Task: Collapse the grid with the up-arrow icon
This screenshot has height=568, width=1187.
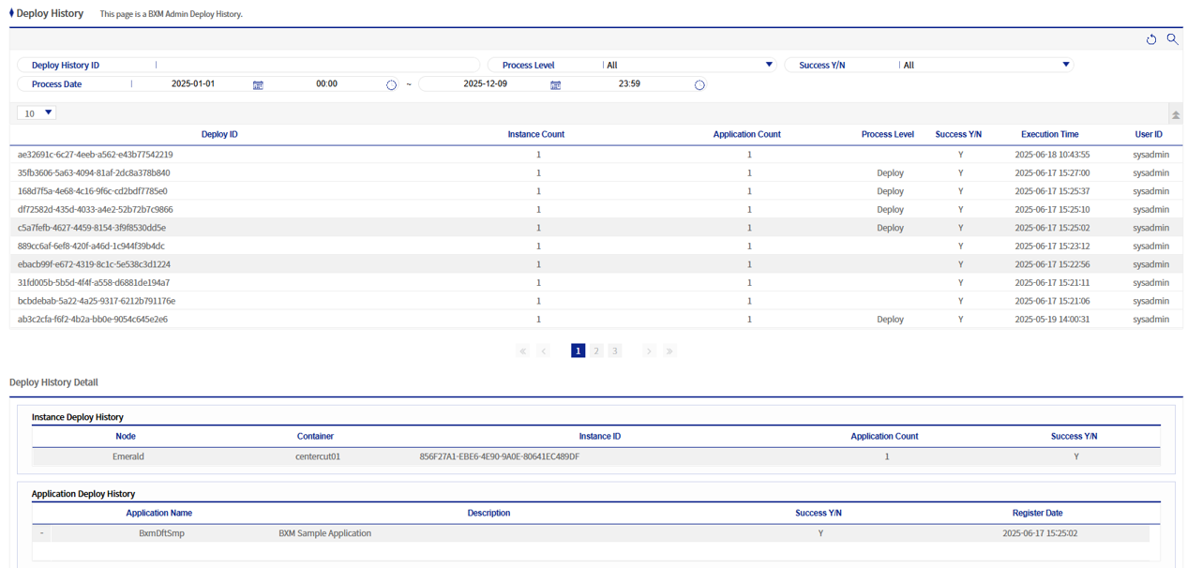Action: tap(1175, 114)
